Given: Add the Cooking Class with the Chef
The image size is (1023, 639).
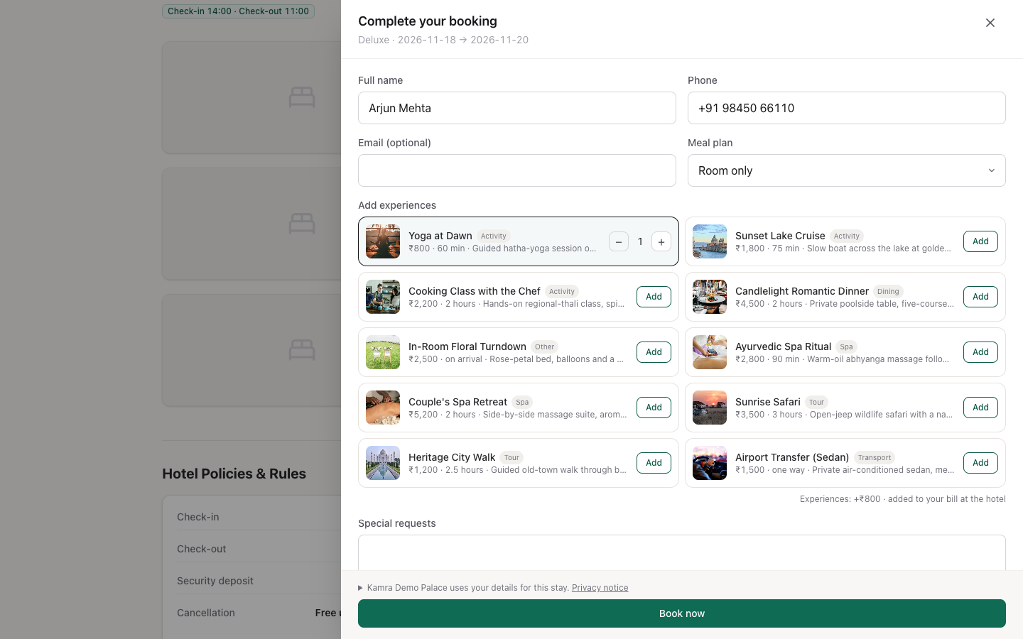Looking at the screenshot, I should [x=654, y=297].
